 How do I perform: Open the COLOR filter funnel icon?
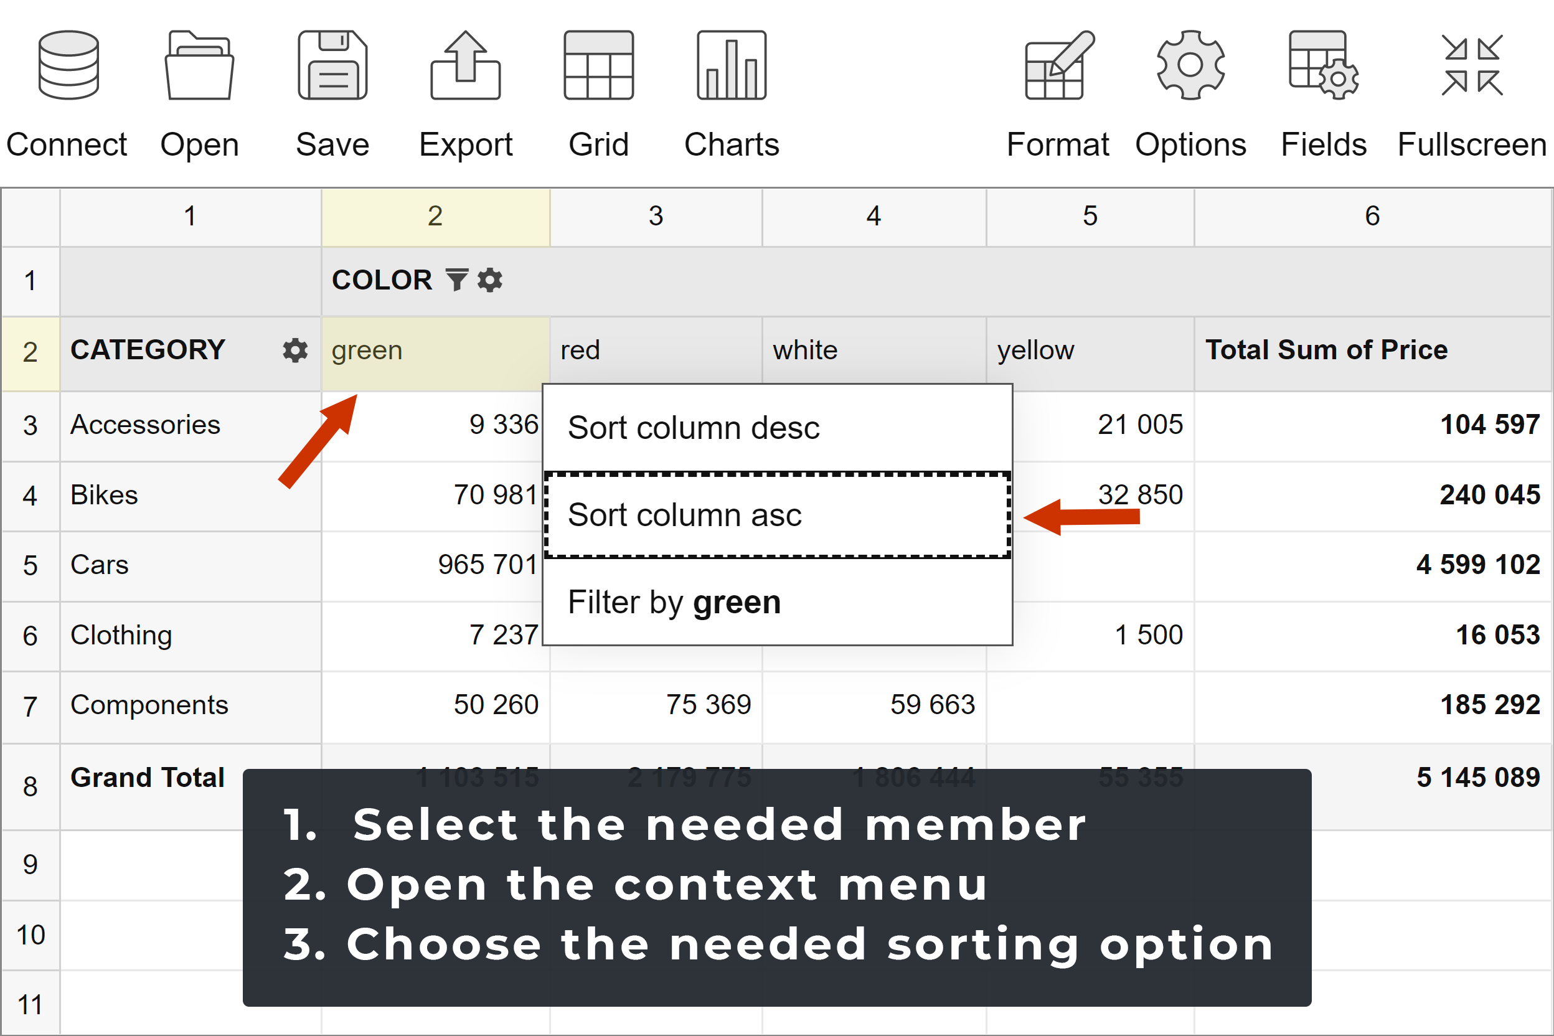(x=456, y=280)
